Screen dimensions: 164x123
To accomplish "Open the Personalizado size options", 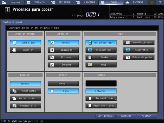I will [101, 98].
